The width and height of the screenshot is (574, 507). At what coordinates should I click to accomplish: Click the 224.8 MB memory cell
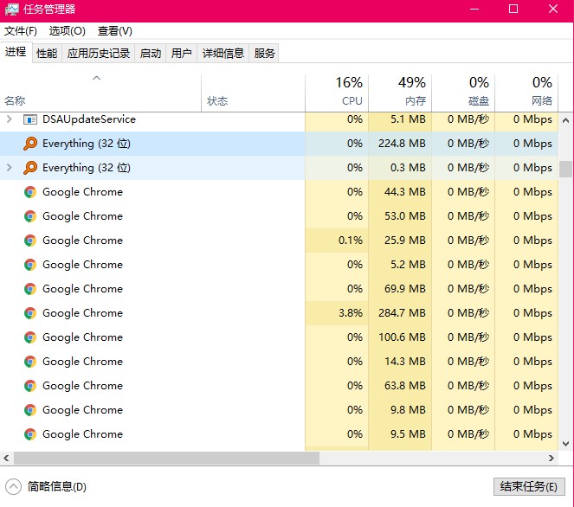pos(400,144)
